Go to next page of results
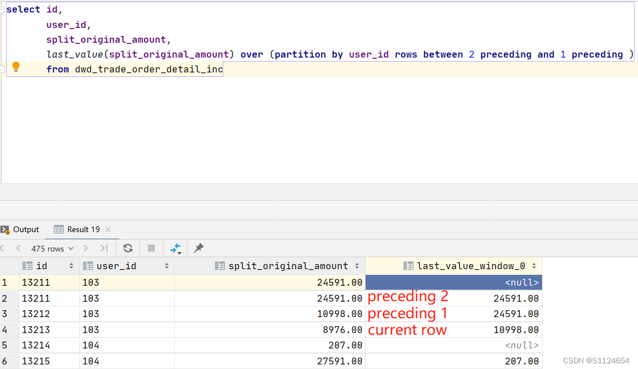The height and width of the screenshot is (369, 638). click(85, 248)
